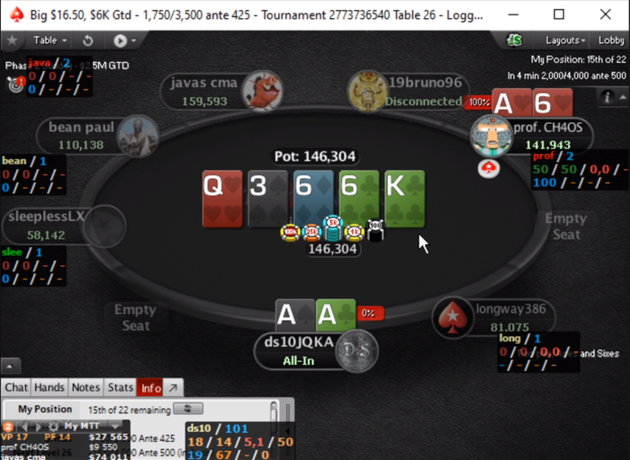The width and height of the screenshot is (630, 460).
Task: Open the cashier dollar chip icon
Action: point(514,40)
